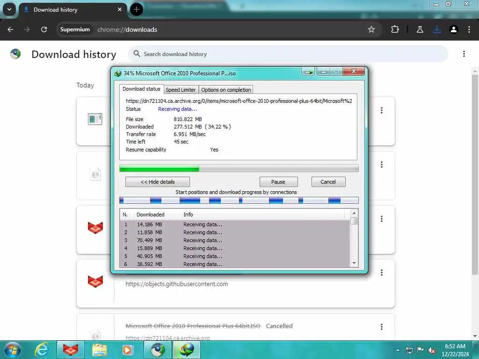Image resolution: width=479 pixels, height=359 pixels.
Task: Open the red fox app on taskbar
Action: [x=71, y=350]
